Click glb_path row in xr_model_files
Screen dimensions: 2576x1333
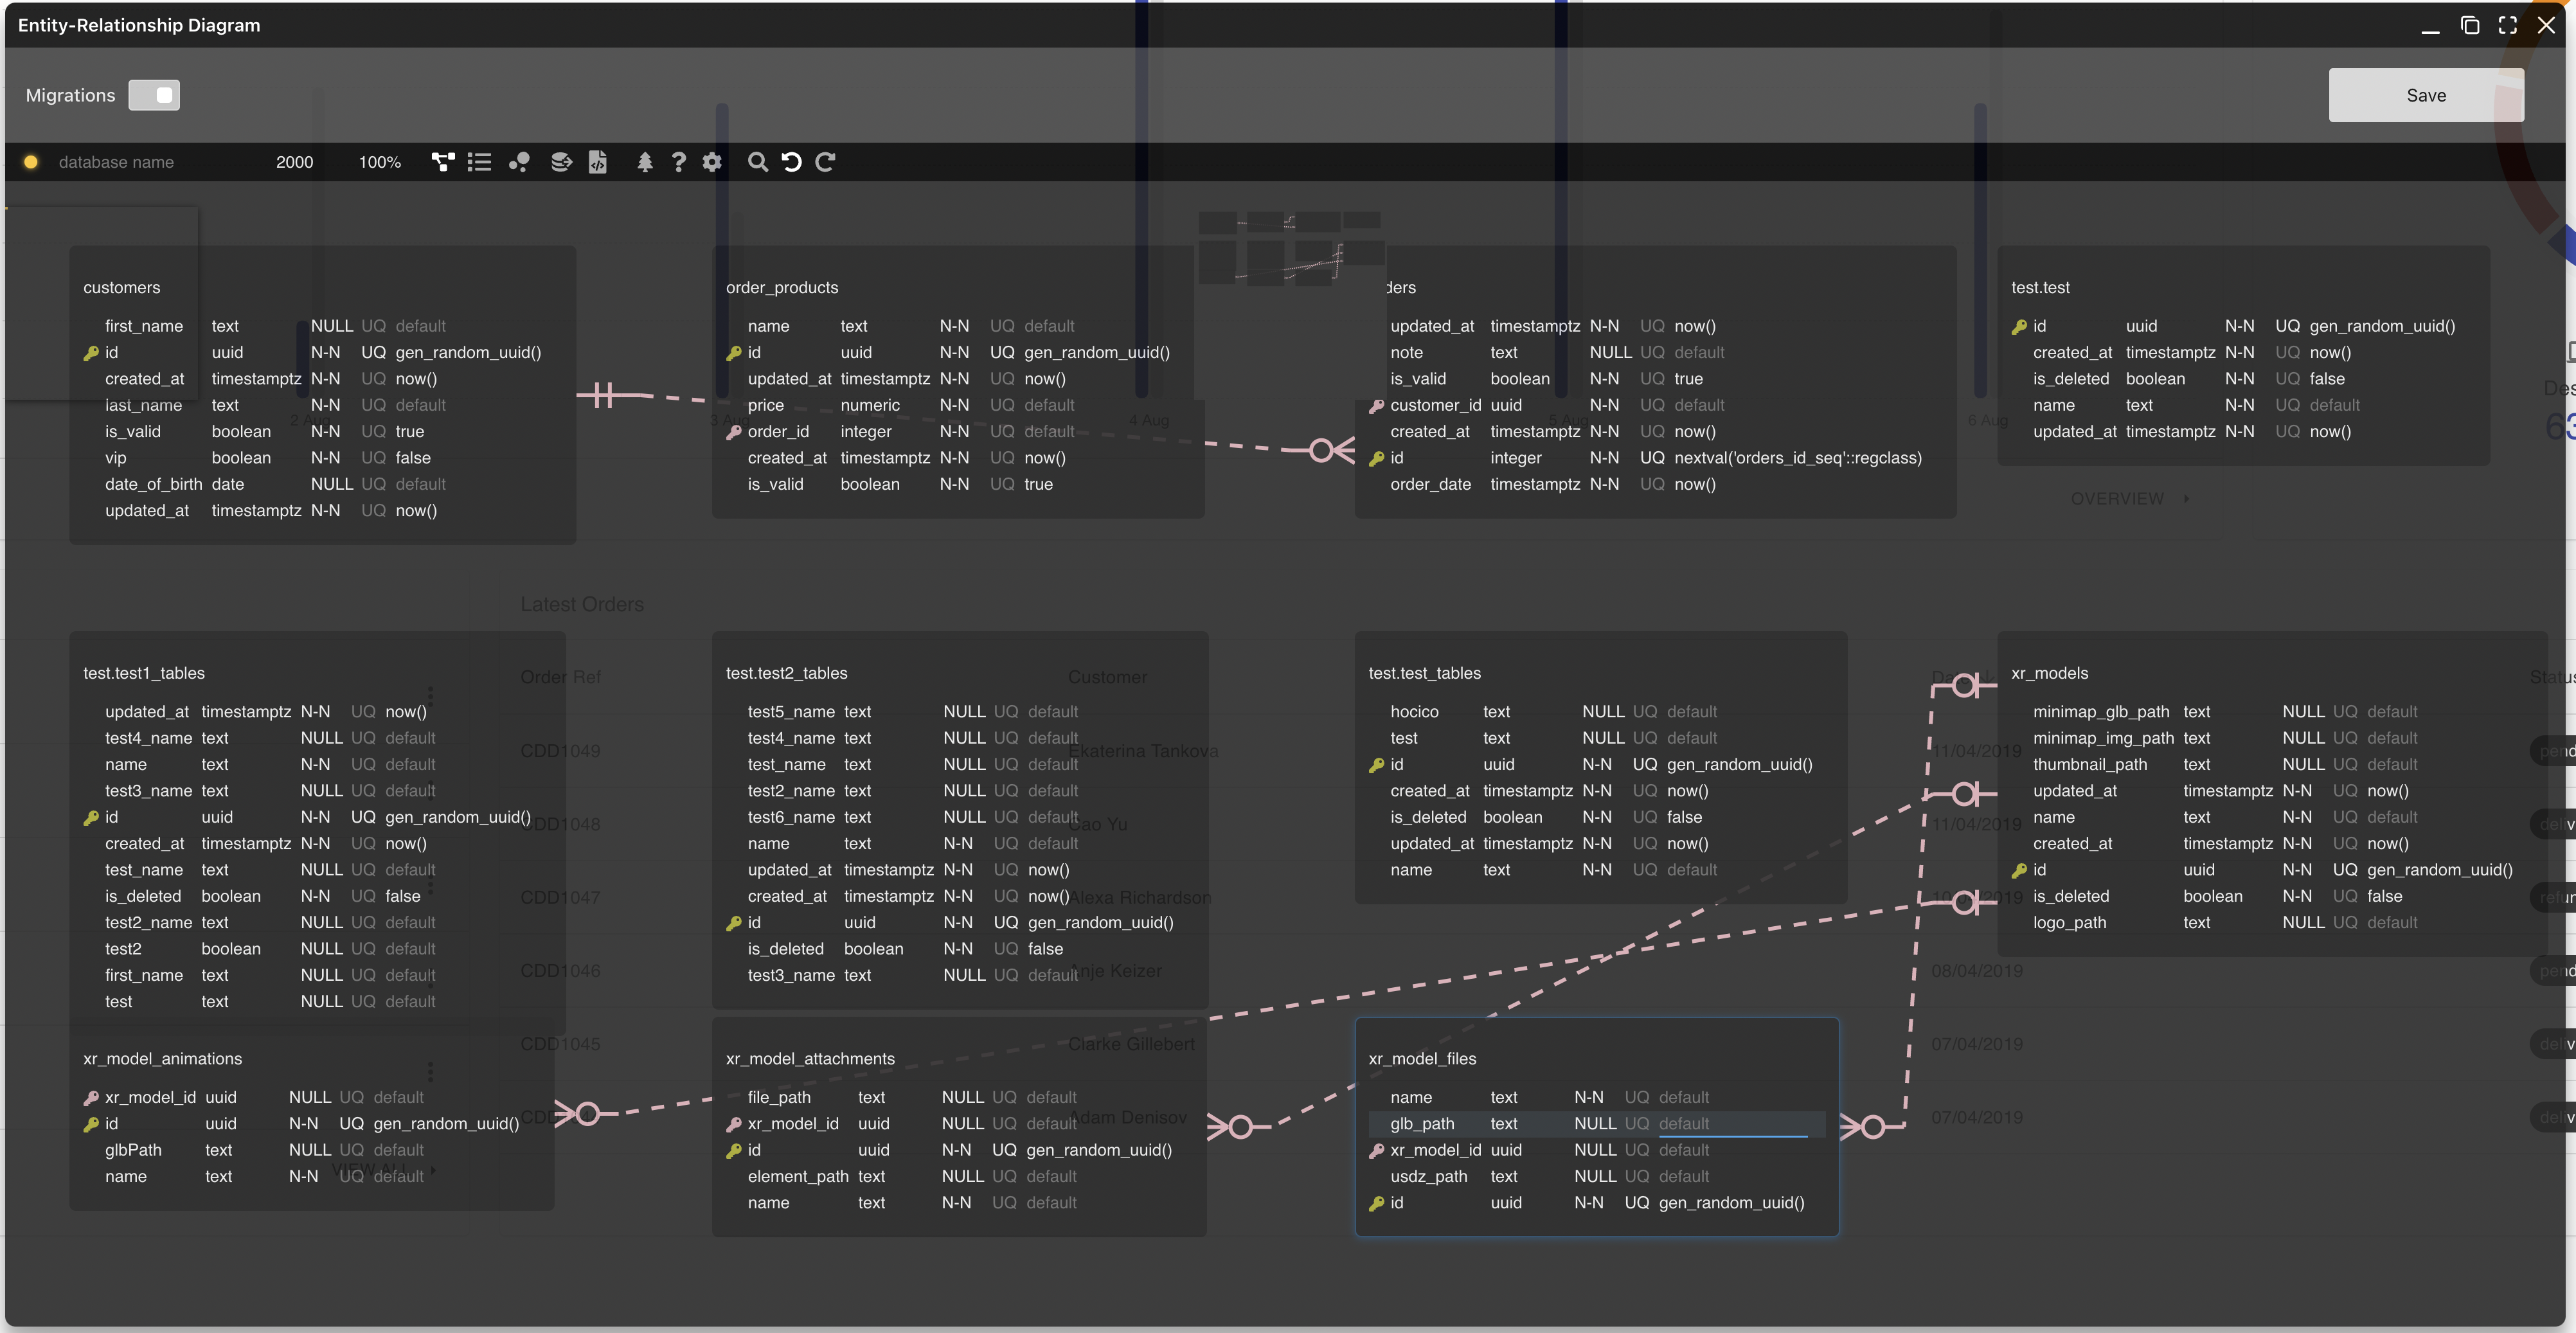pos(1597,1124)
